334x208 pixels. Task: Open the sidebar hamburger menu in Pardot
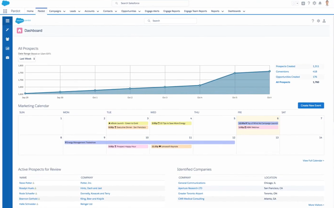(7, 21)
